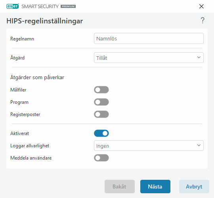Viewport: 214px width, 198px height.
Task: Click the Nästa button
Action: coord(155,187)
